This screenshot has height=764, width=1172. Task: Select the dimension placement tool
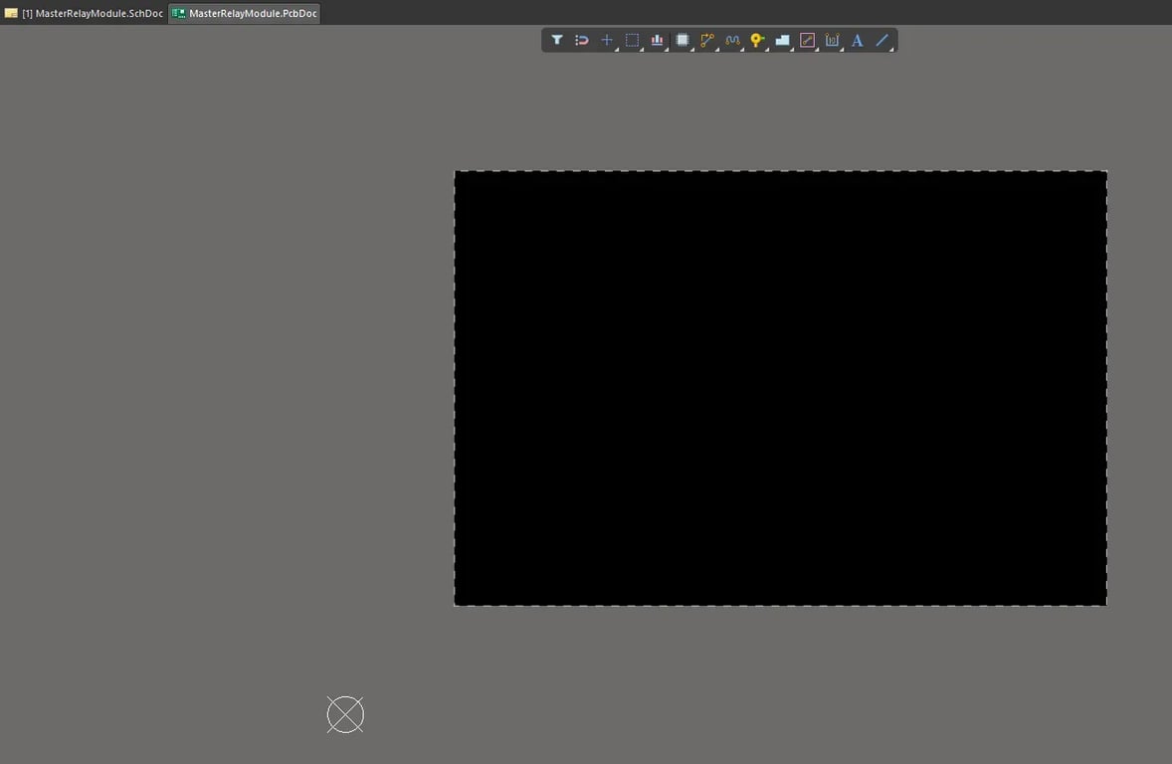[832, 40]
